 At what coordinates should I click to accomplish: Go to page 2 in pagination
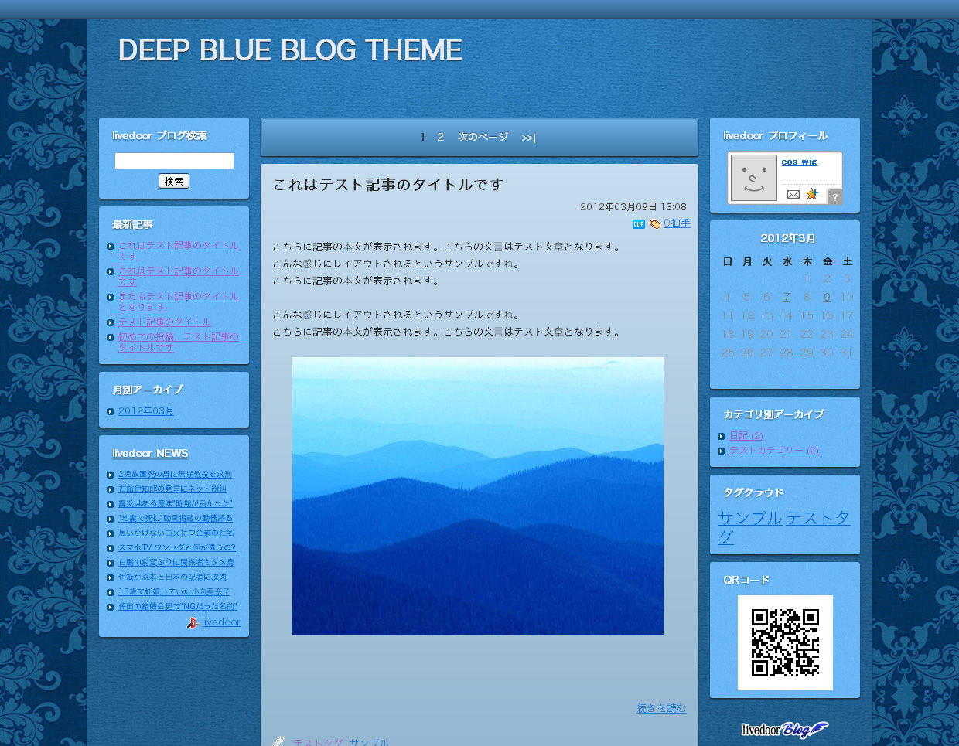tap(440, 137)
